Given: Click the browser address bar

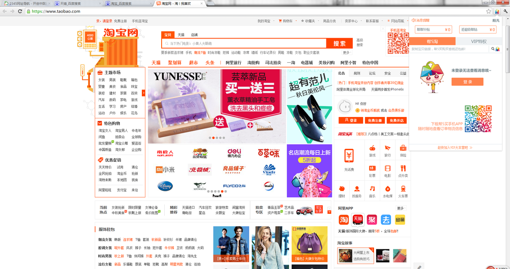Looking at the screenshot, I should (x=257, y=11).
